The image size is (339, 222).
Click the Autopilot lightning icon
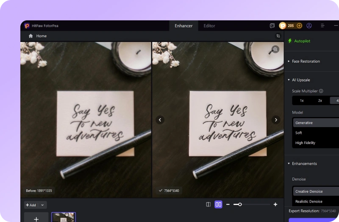[290, 41]
